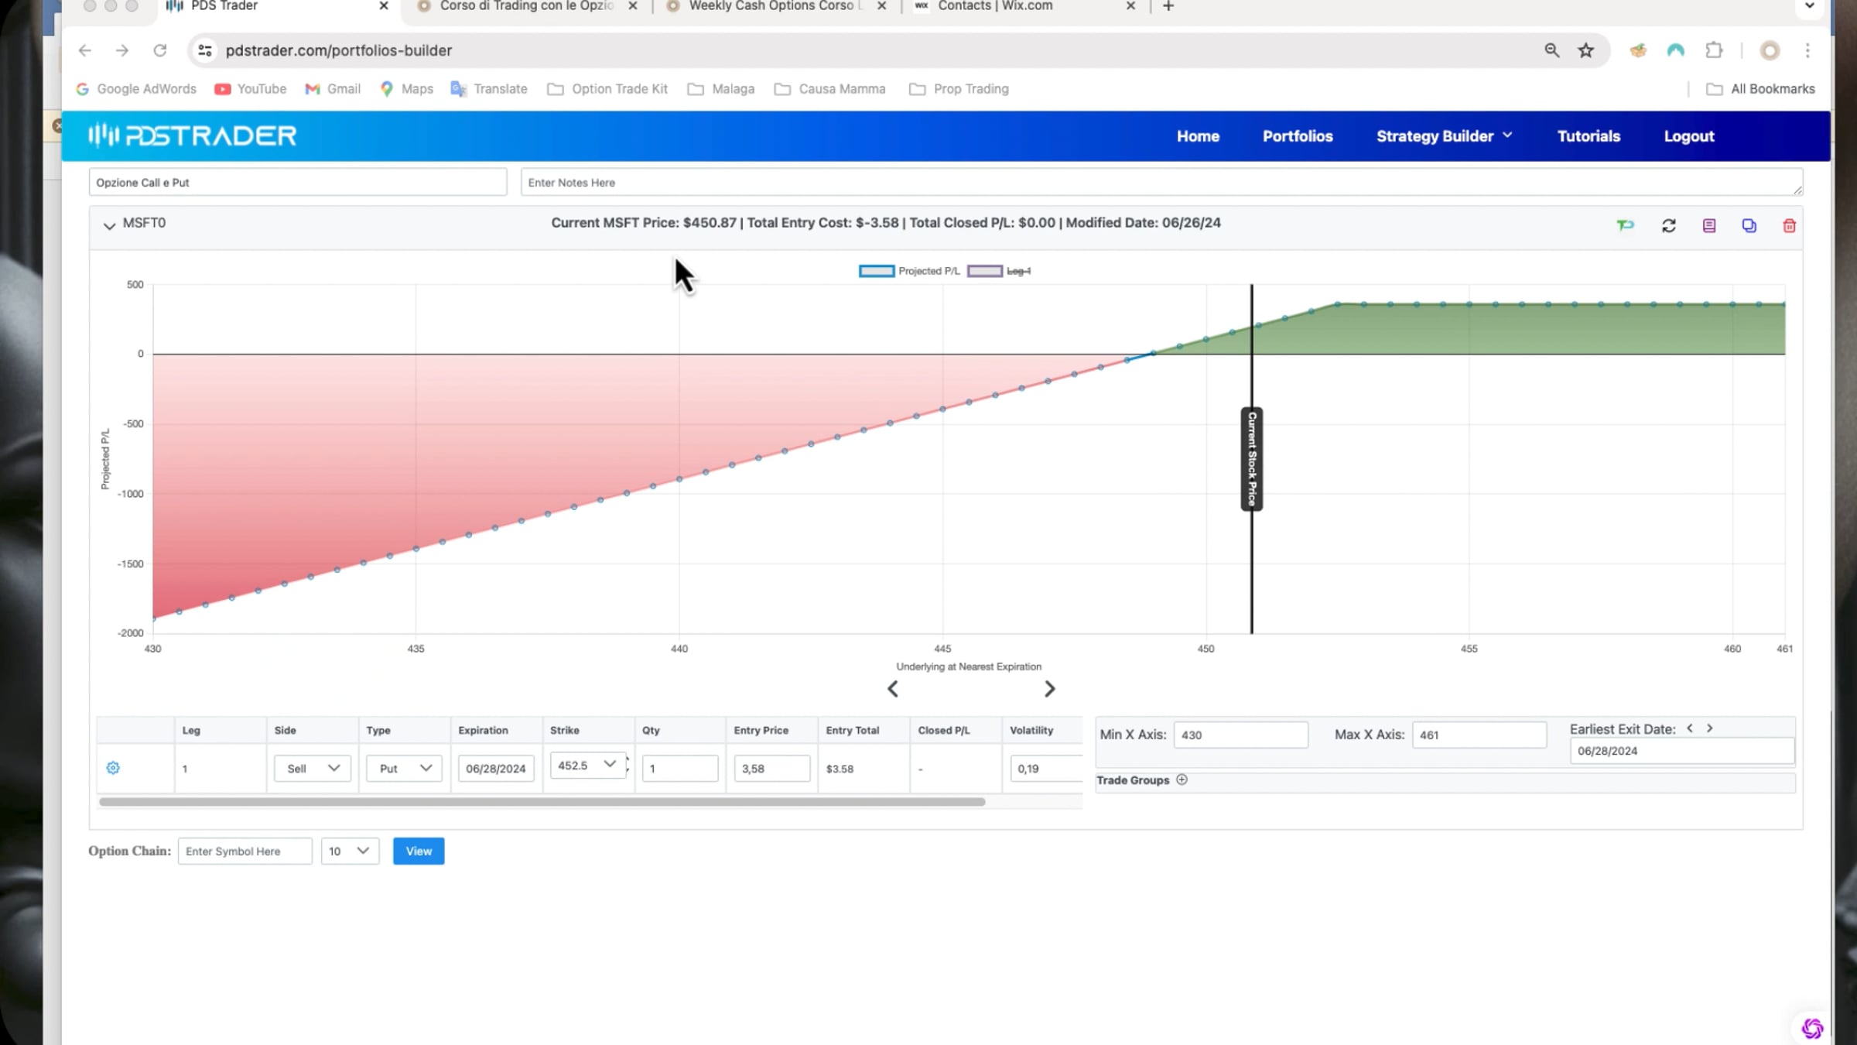Switch to Corso di Trading con le Opzioni tab
Viewport: 1857px width, 1045px height.
point(526,6)
